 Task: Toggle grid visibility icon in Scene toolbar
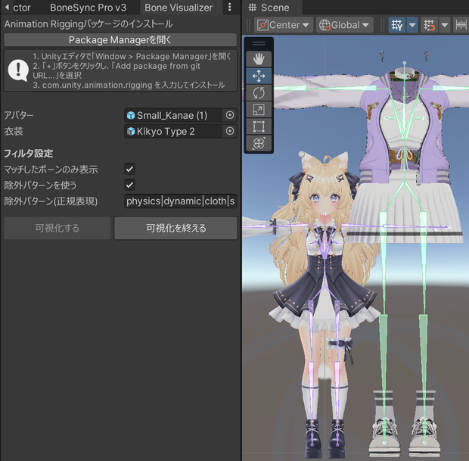pos(397,25)
